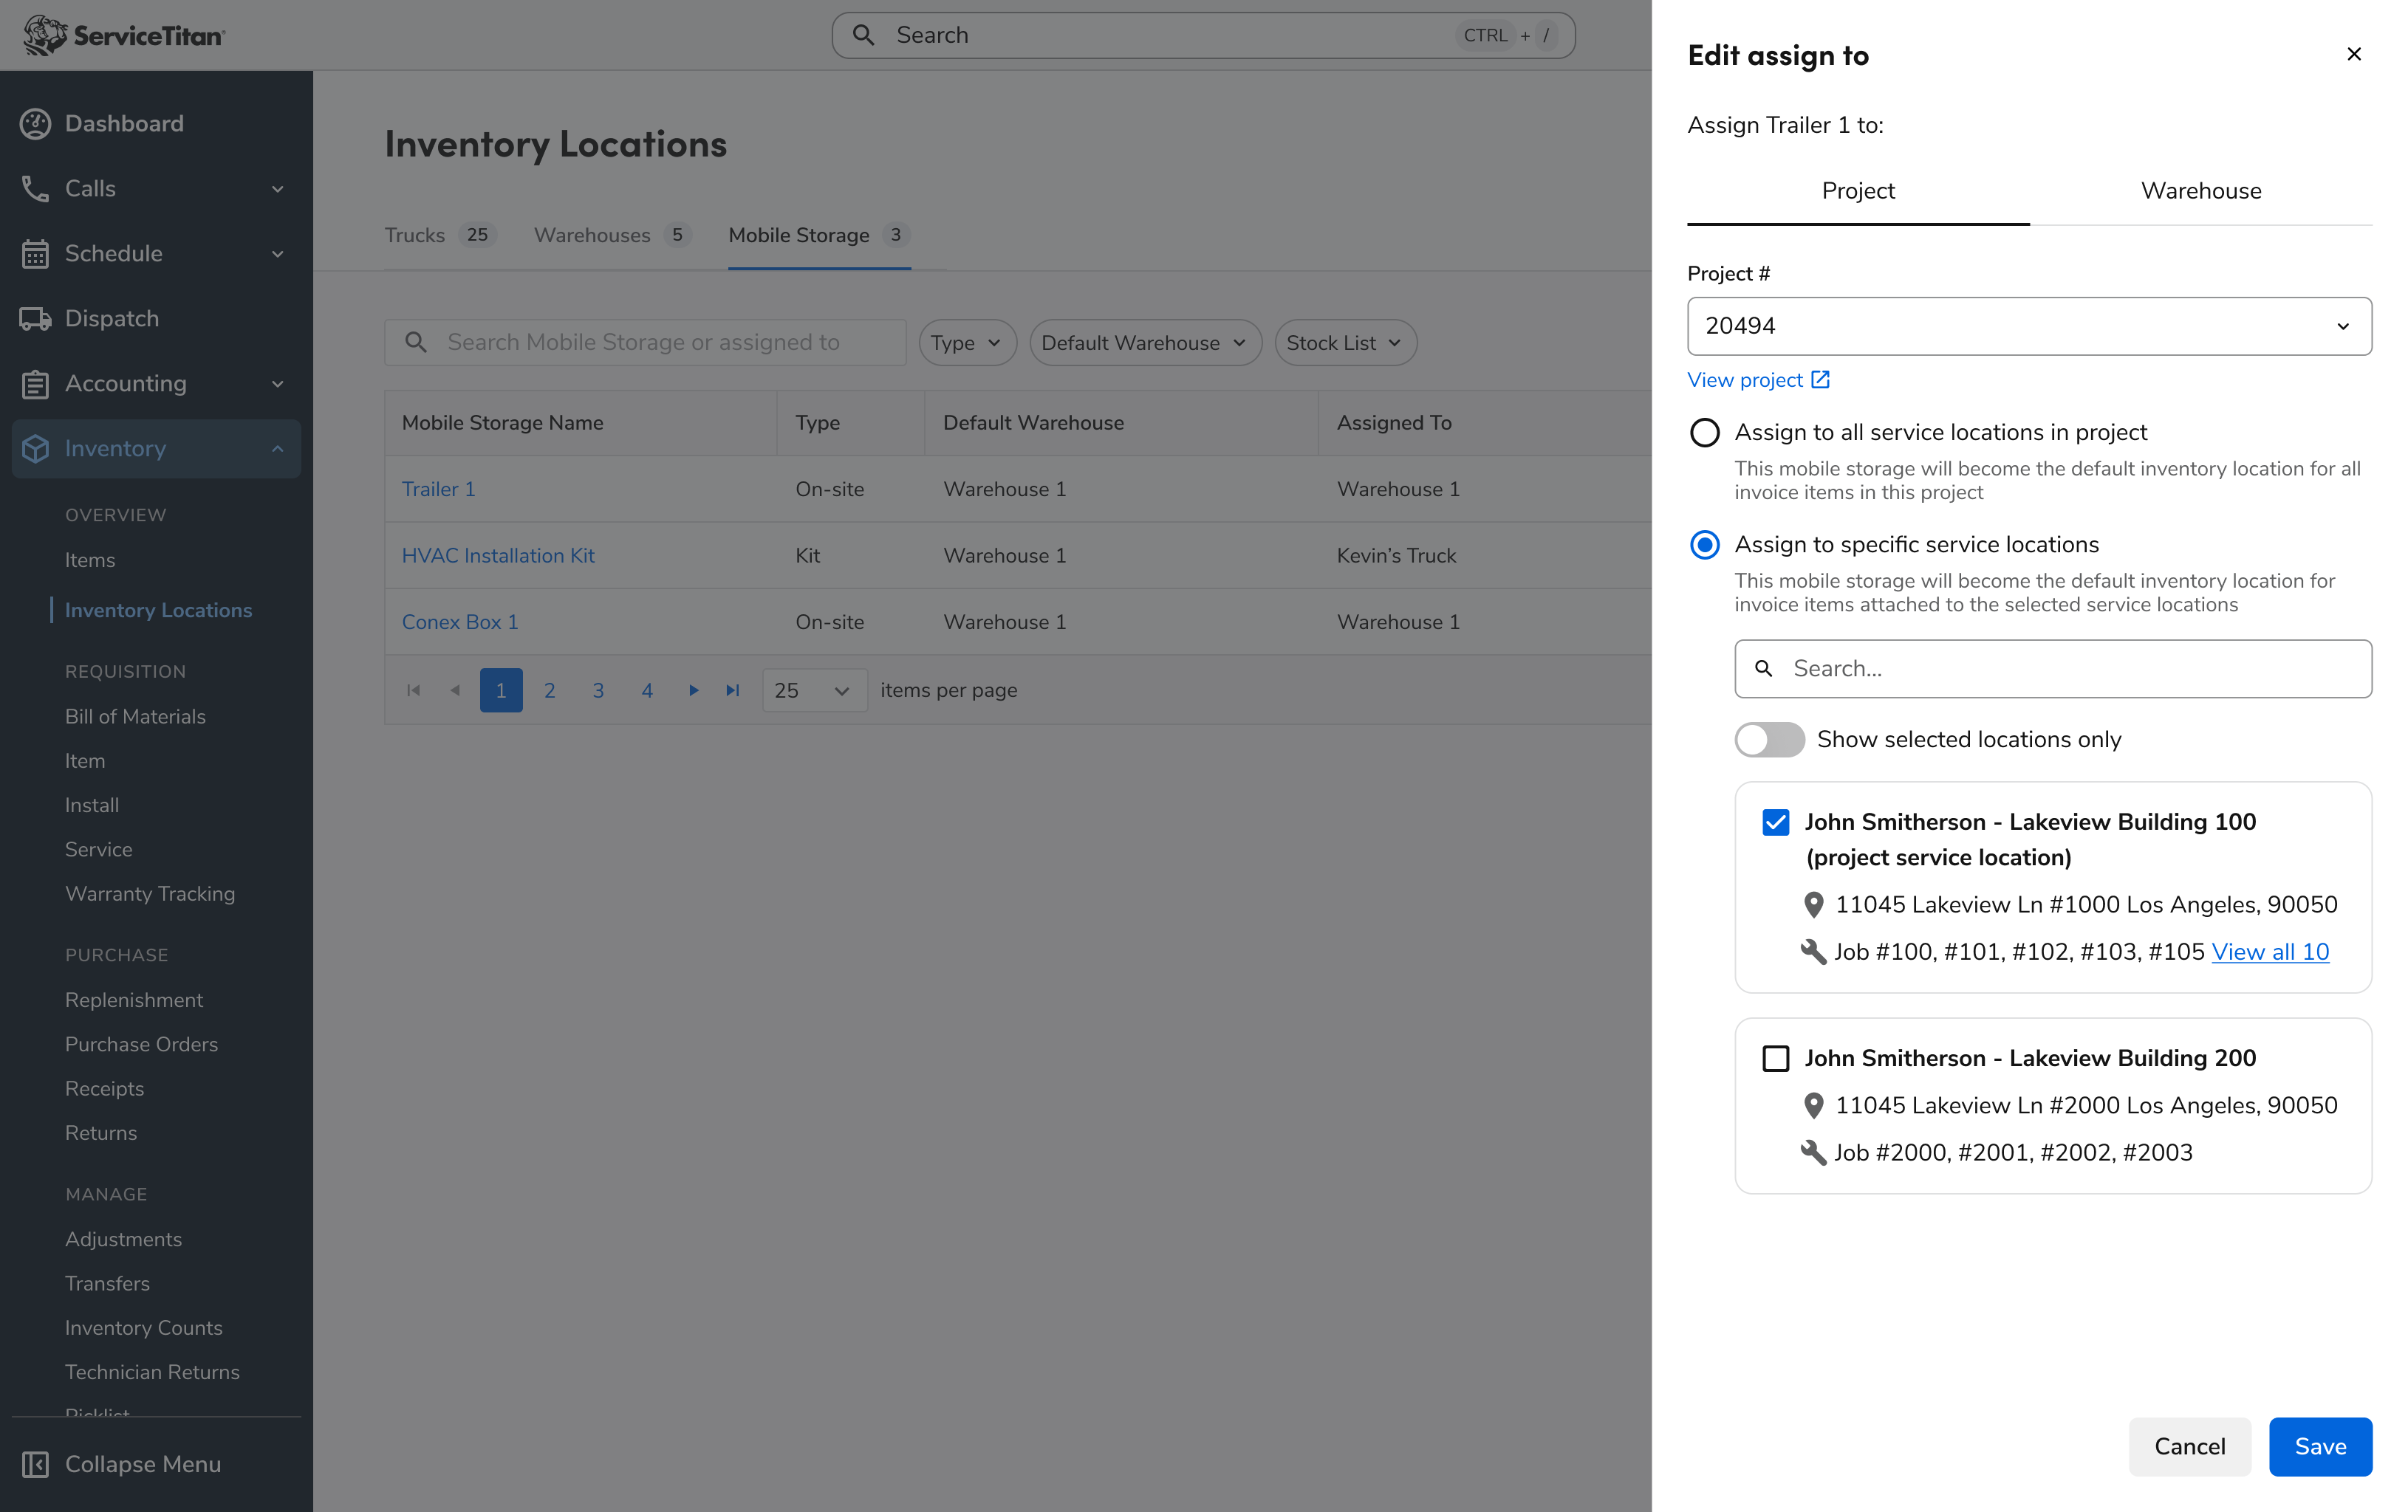Click the ServiceTitan logo icon
The height and width of the screenshot is (1512, 2408).
pyautogui.click(x=45, y=35)
